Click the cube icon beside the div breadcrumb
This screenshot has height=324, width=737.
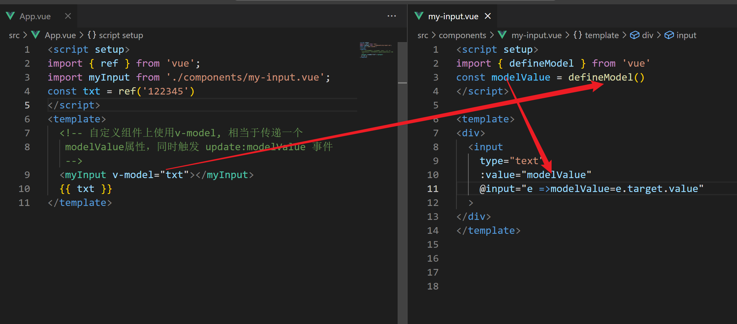coord(635,35)
